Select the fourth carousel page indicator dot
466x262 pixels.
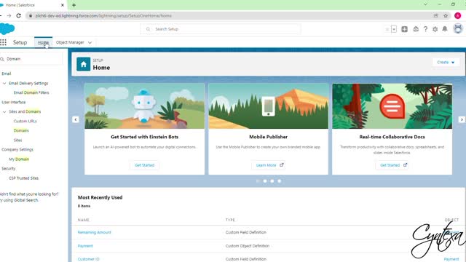[279, 181]
